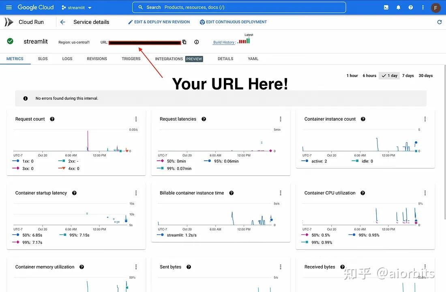Activate Cloud Shell from the top bar

(x=386, y=7)
